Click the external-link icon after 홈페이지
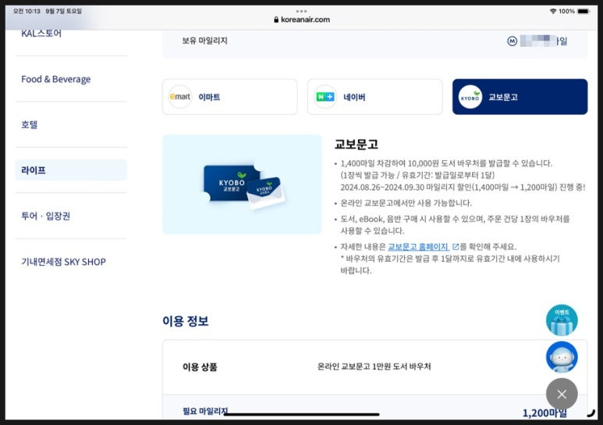 (456, 247)
